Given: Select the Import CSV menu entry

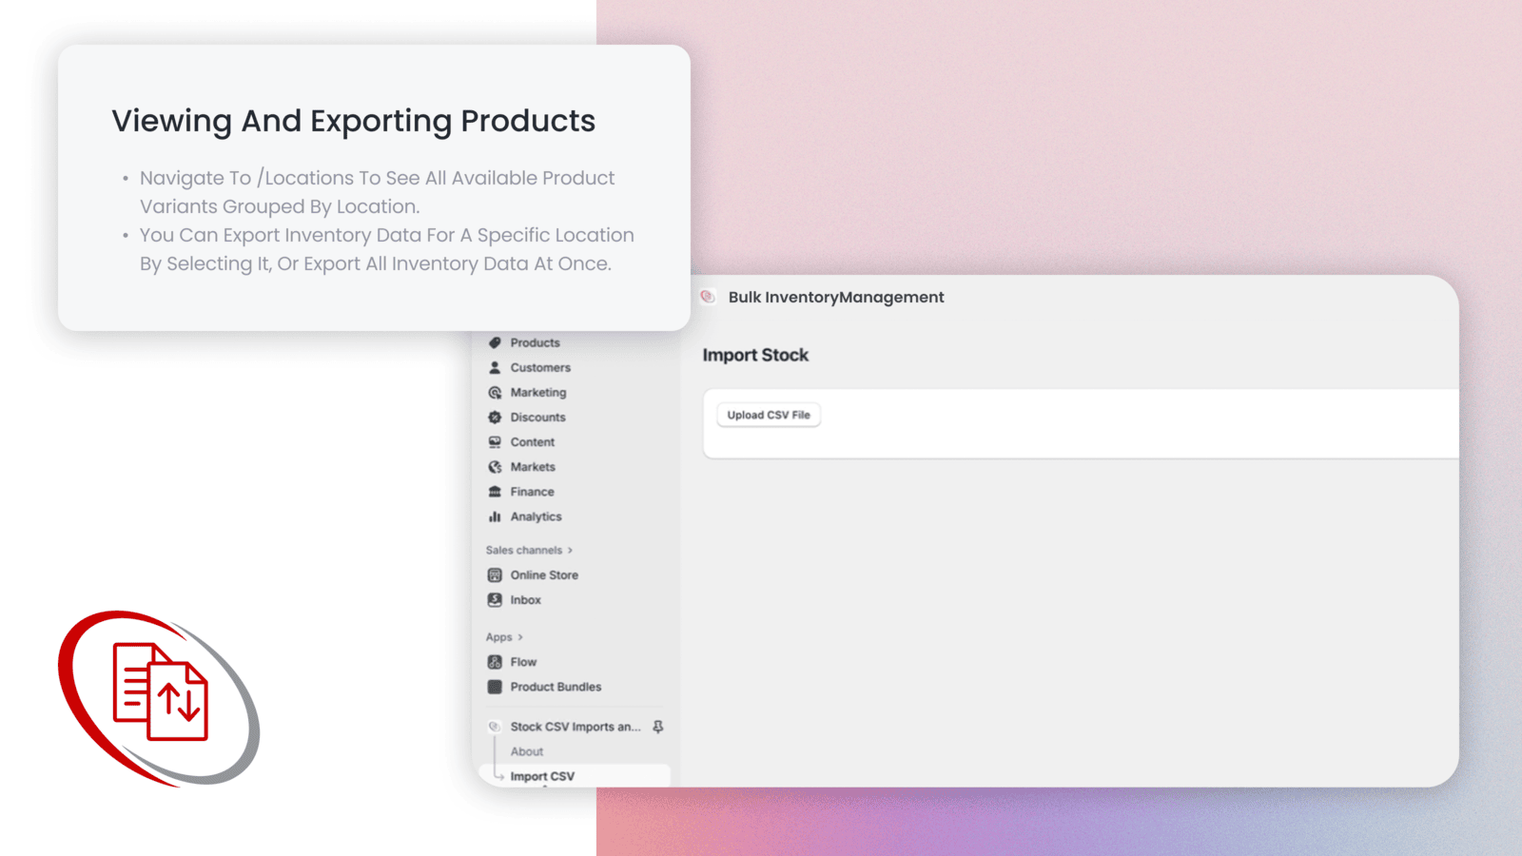Looking at the screenshot, I should [542, 775].
